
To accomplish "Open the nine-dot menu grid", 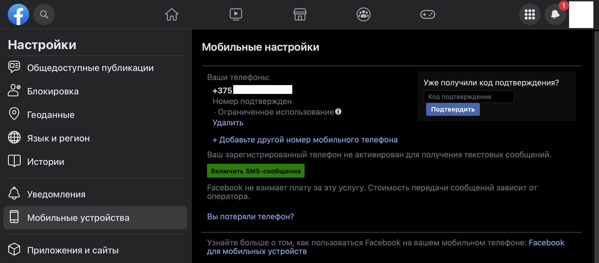I will click(x=530, y=14).
